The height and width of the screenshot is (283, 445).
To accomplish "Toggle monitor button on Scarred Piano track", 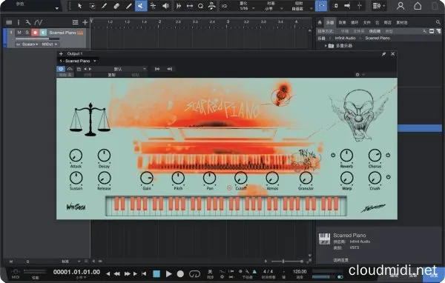I will pos(43,33).
